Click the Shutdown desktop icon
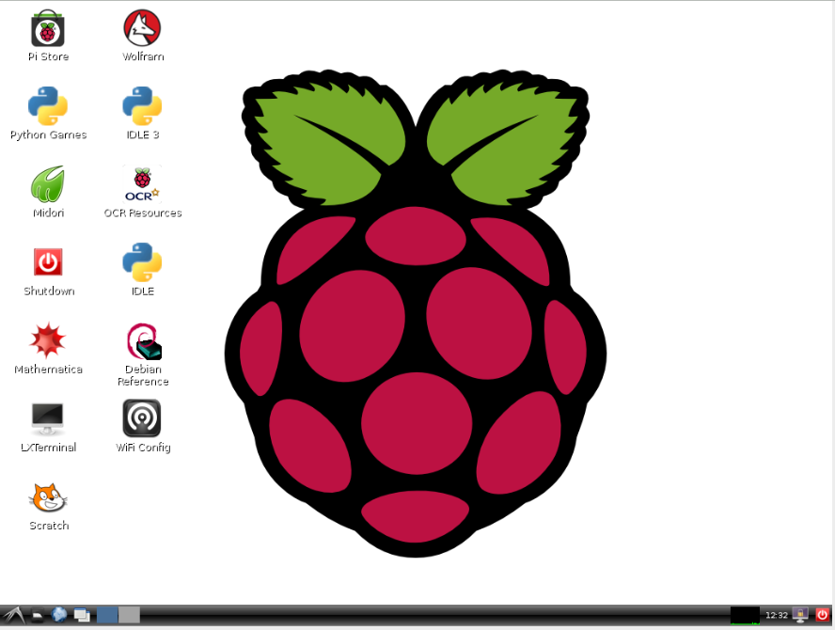Screen dimensions: 835x630 pos(47,263)
